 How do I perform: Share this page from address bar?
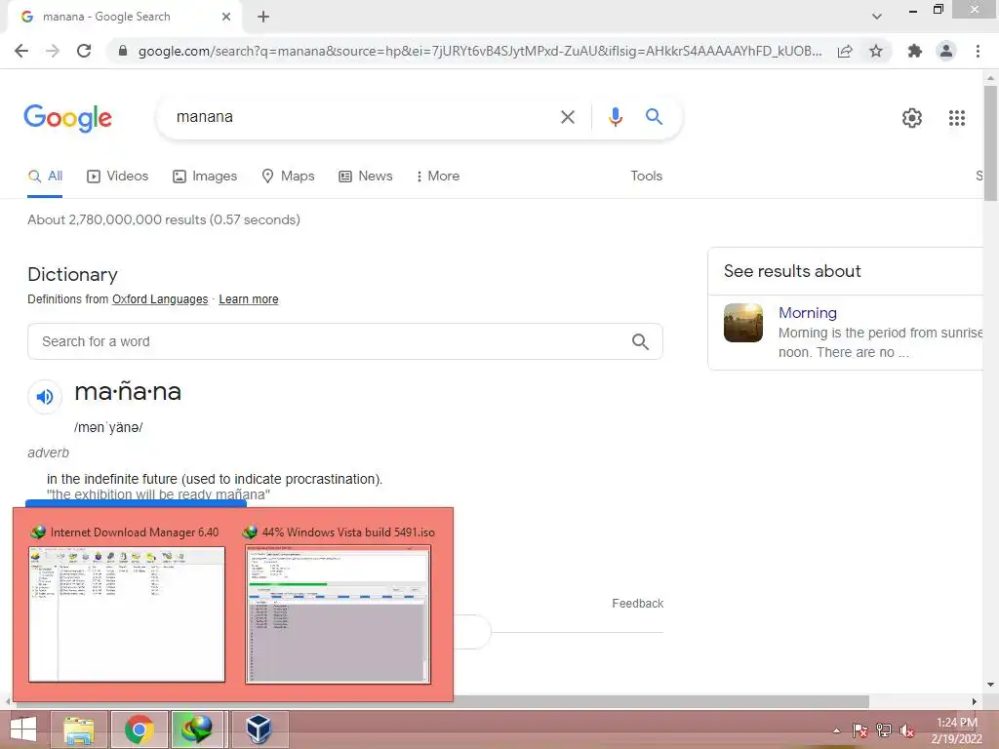pos(845,51)
